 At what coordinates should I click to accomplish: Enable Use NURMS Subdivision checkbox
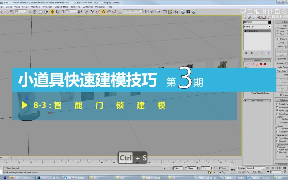277,107
